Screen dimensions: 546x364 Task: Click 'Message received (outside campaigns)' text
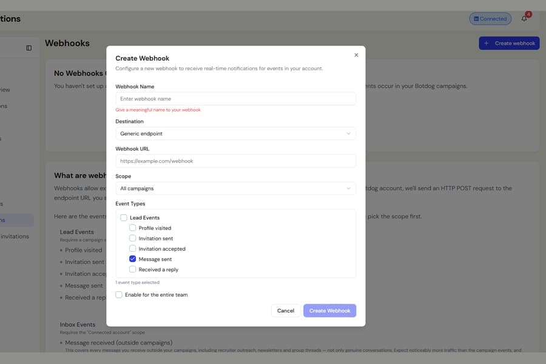pyautogui.click(x=119, y=343)
